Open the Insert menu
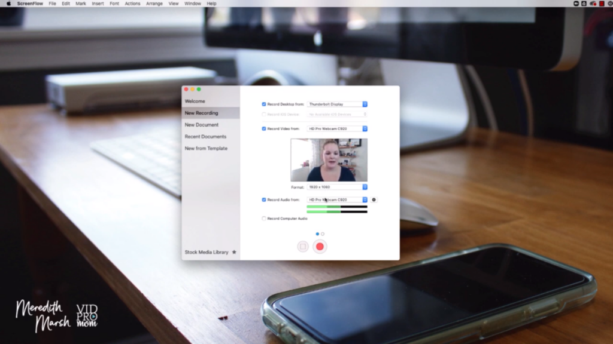 click(x=98, y=4)
